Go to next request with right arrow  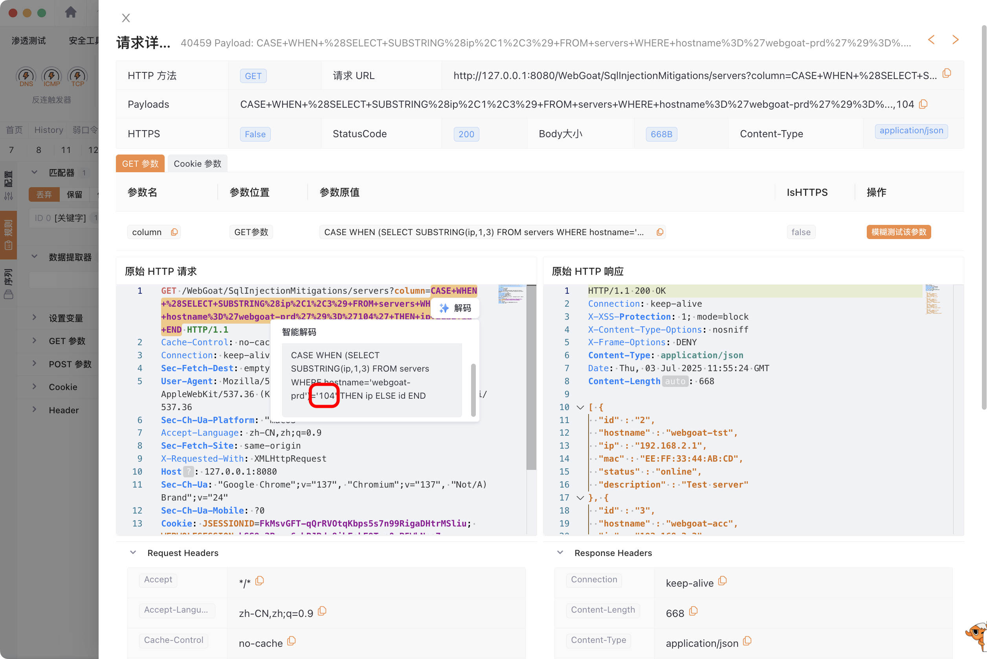tap(956, 40)
